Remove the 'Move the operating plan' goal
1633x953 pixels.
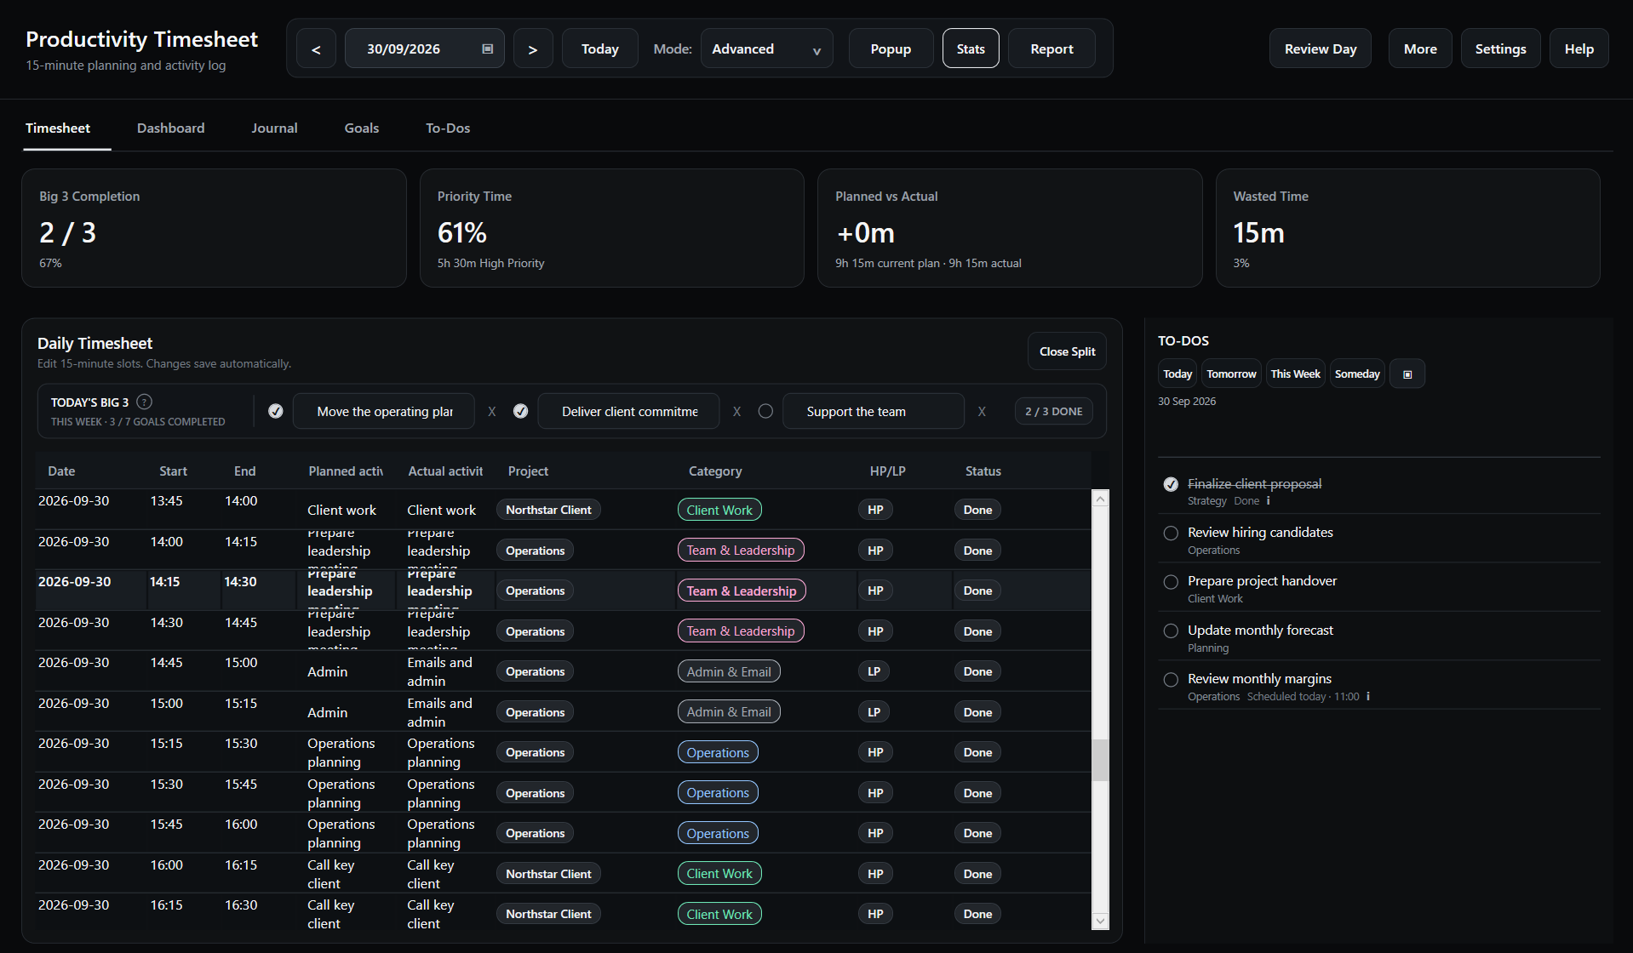click(492, 412)
